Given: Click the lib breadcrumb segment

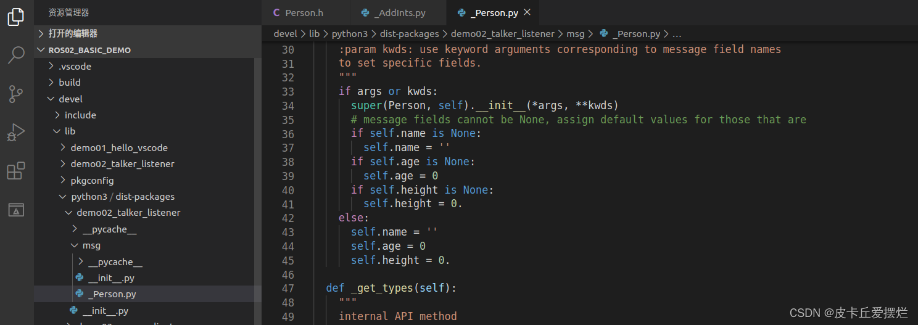Looking at the screenshot, I should point(314,34).
